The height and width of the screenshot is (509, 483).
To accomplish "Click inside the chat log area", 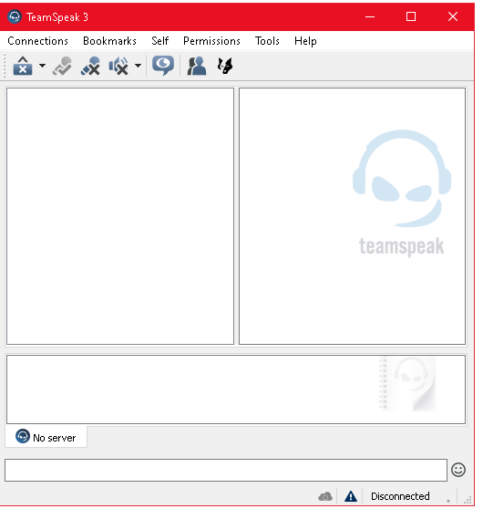I will click(236, 390).
